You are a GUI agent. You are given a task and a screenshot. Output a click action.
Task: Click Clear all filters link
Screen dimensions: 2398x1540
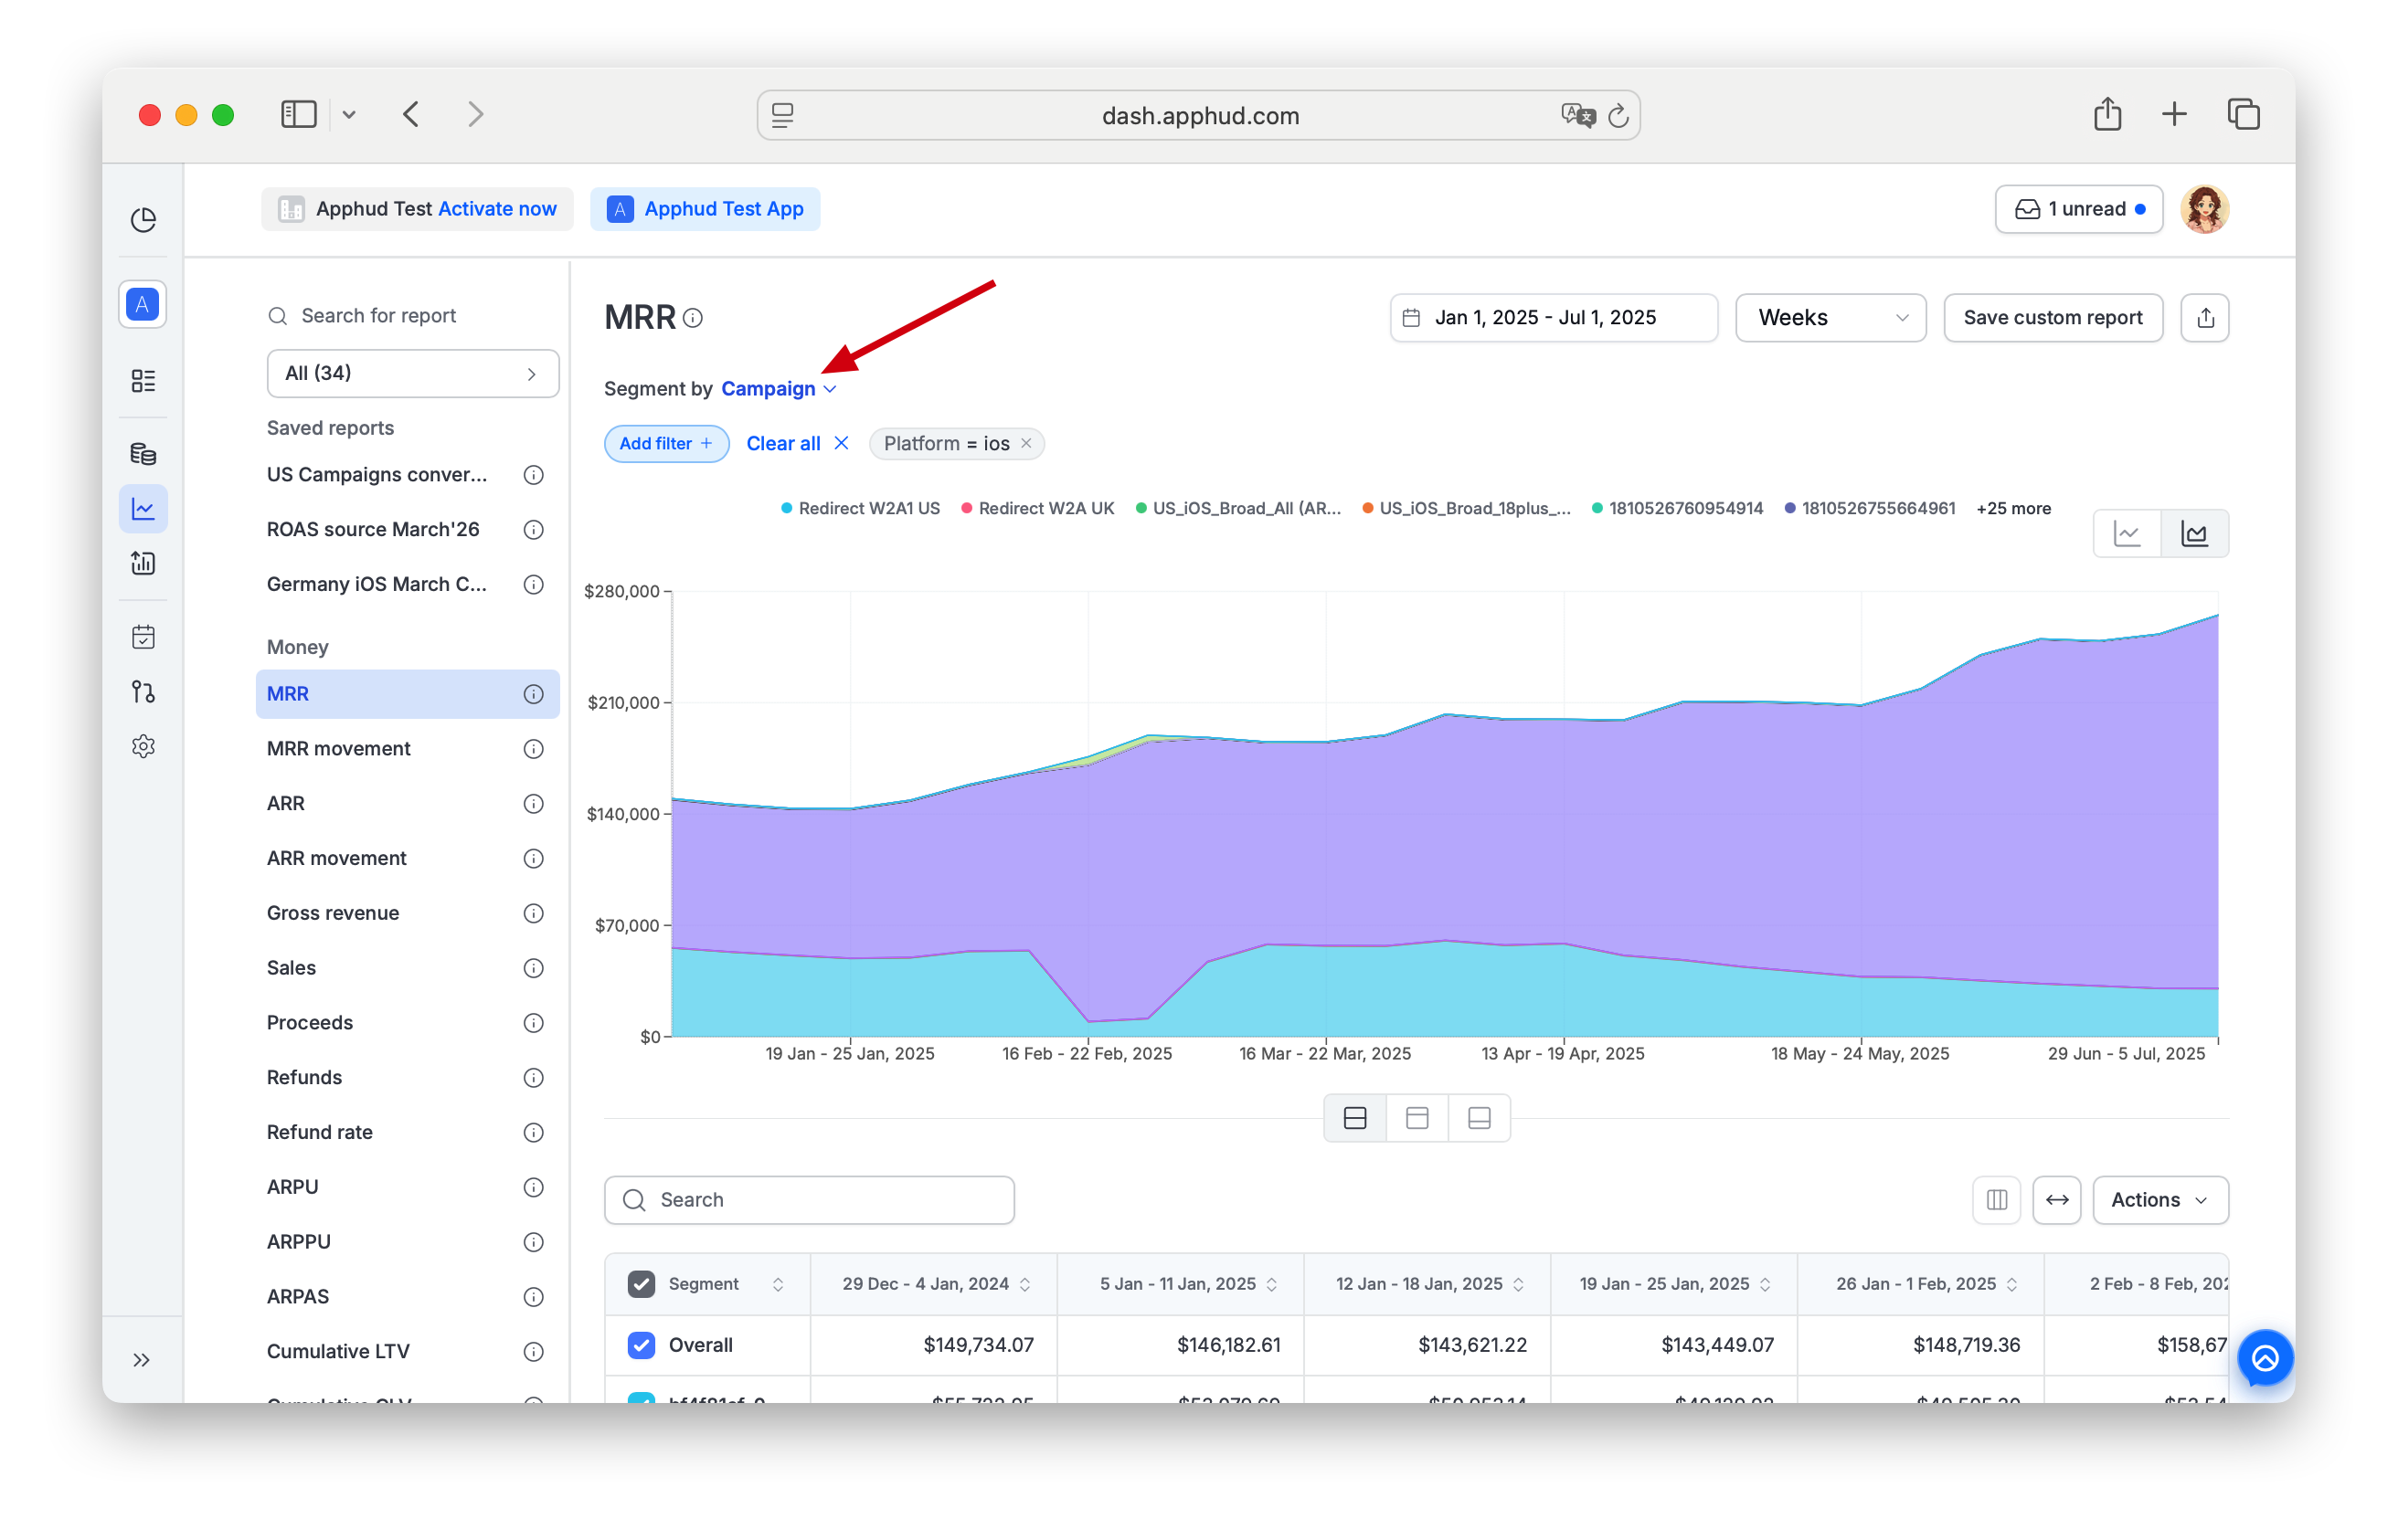click(x=797, y=443)
